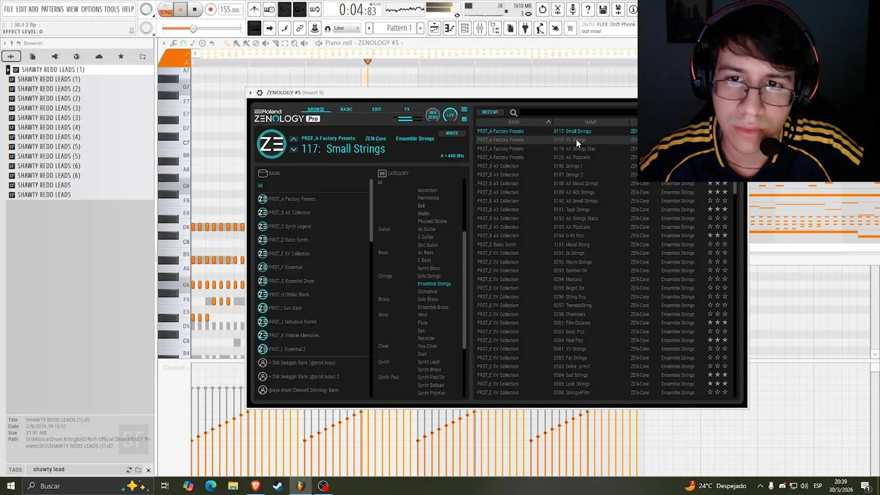Select the PRST_B AX Collection bank
The height and width of the screenshot is (495, 880).
point(289,212)
